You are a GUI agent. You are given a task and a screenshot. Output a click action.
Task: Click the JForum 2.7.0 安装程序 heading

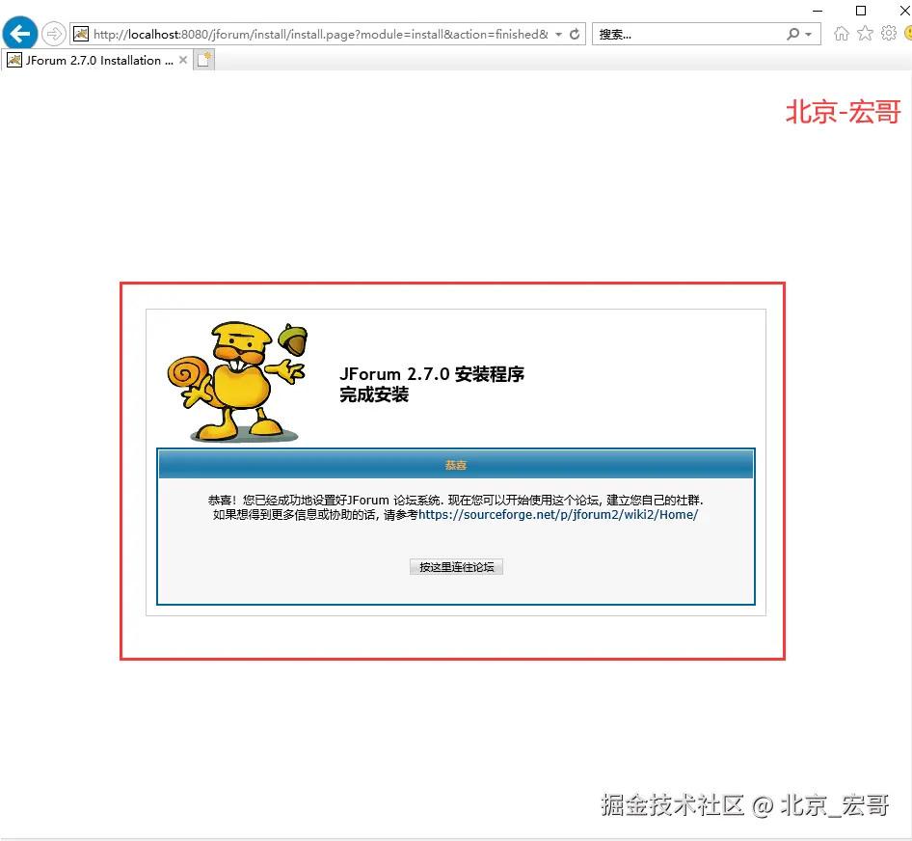click(x=432, y=373)
